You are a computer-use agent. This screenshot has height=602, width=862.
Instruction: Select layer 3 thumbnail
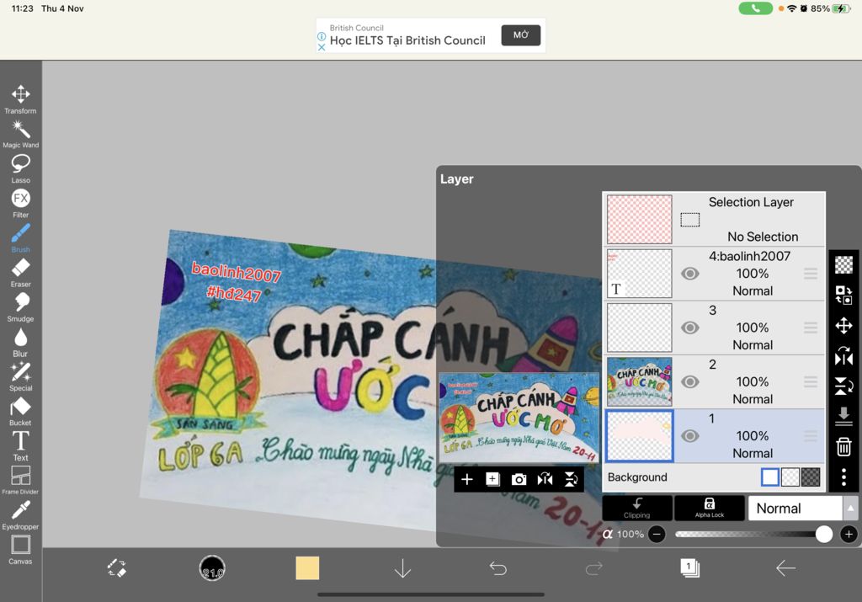point(640,328)
